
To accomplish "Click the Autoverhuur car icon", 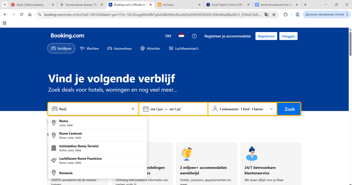I will (109, 48).
